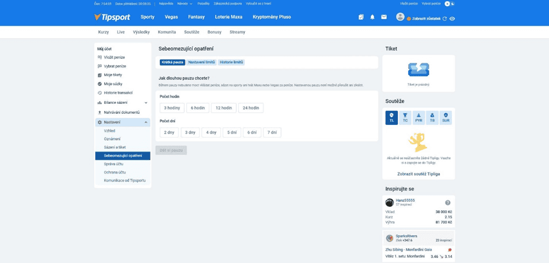The width and height of the screenshot is (549, 263).
Task: Open the Tipsport logo home page
Action: [112, 17]
